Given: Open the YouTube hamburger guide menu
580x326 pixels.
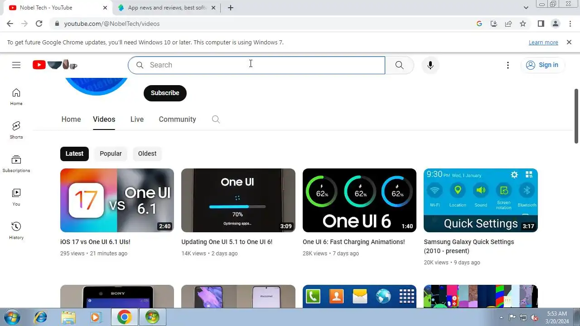Looking at the screenshot, I should 16,65.
